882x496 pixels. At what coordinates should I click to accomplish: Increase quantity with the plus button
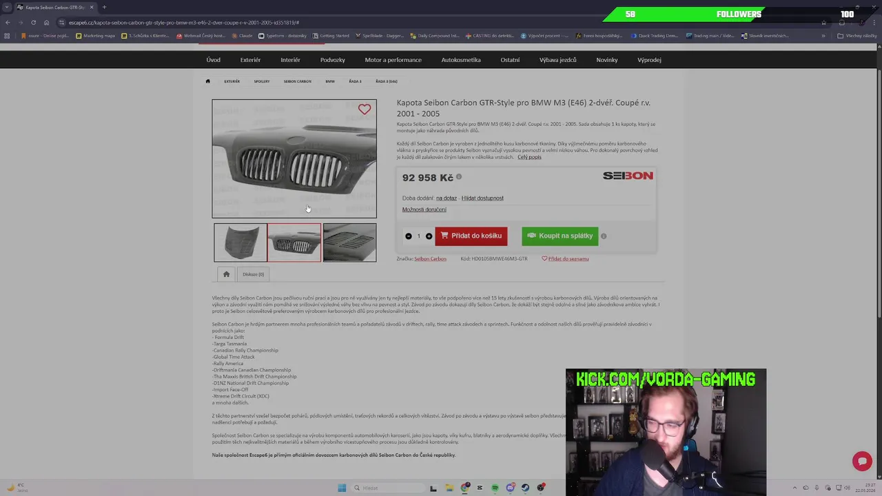click(x=429, y=236)
